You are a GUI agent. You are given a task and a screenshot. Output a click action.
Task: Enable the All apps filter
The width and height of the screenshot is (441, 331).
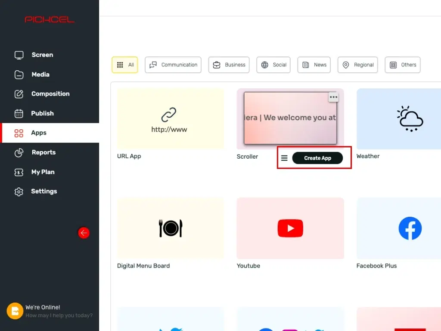tap(124, 65)
